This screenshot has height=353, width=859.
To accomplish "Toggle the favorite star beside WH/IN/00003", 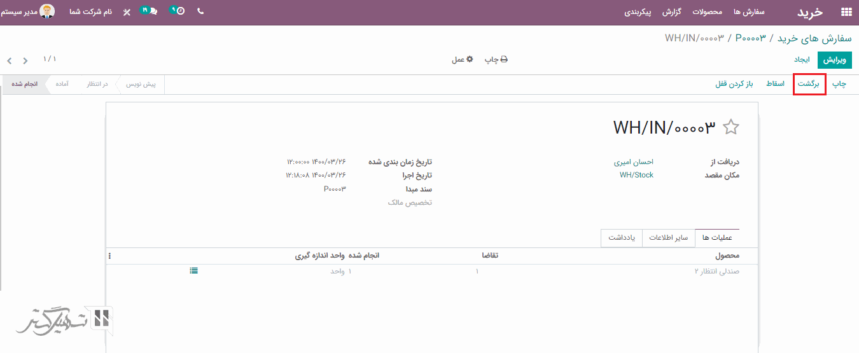I will [x=731, y=127].
